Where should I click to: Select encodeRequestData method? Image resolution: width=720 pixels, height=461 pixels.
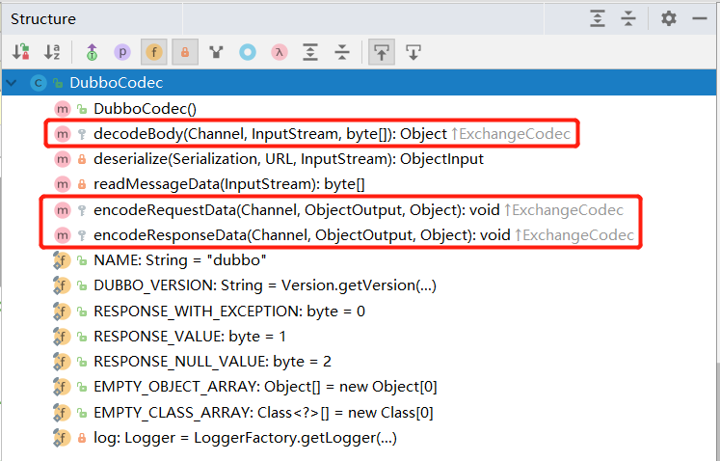[338, 210]
